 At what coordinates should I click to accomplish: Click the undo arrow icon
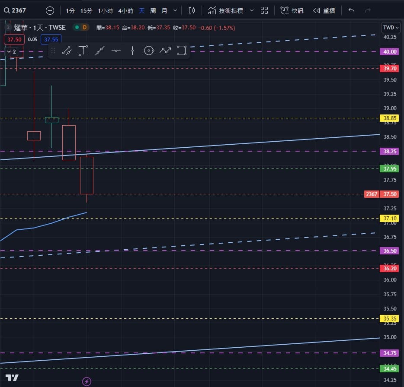[351, 10]
